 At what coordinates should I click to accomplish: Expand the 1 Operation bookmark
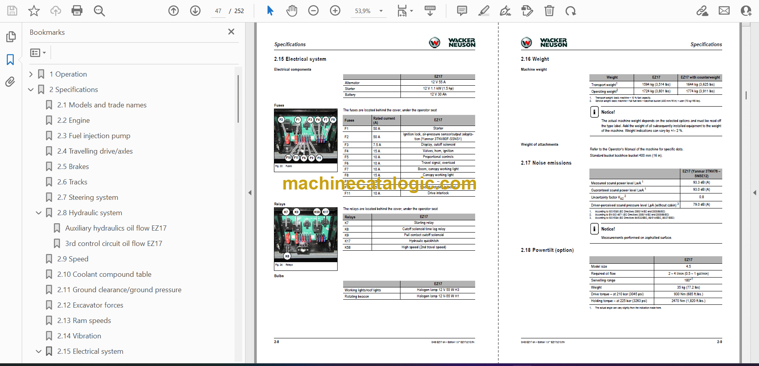[x=31, y=74]
